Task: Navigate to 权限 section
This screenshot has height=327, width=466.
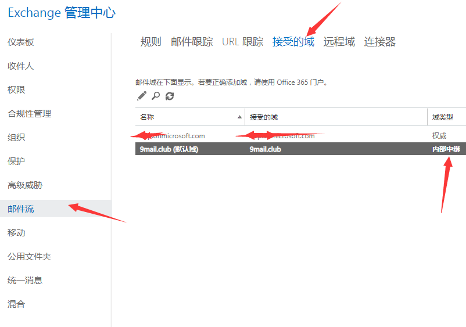Action: (x=16, y=89)
